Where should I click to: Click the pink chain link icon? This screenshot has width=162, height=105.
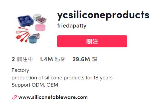click(15, 97)
